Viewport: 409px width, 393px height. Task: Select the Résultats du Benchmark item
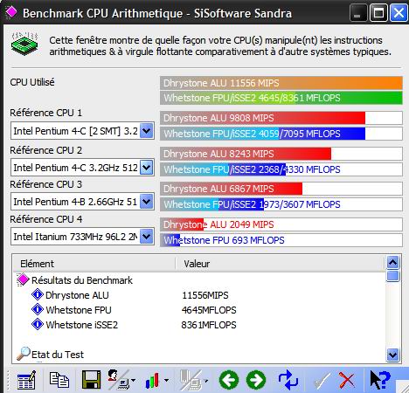click(82, 280)
